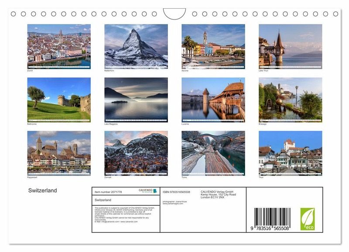Select the Zermatt village photo

136,153
